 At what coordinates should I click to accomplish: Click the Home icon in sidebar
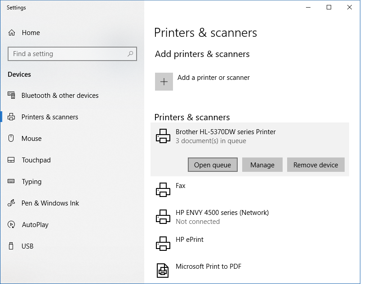click(12, 33)
